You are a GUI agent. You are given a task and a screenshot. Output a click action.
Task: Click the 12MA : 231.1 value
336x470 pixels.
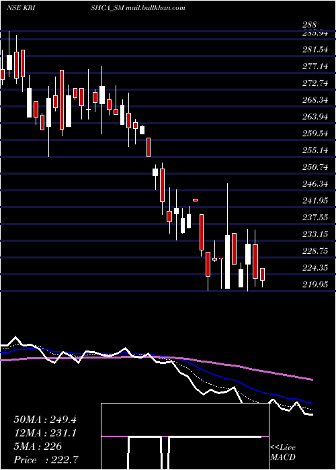tap(45, 433)
